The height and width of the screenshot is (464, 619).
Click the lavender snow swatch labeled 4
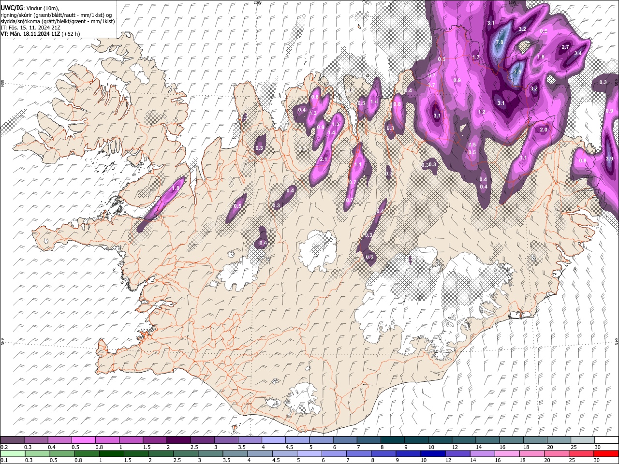coord(274,440)
